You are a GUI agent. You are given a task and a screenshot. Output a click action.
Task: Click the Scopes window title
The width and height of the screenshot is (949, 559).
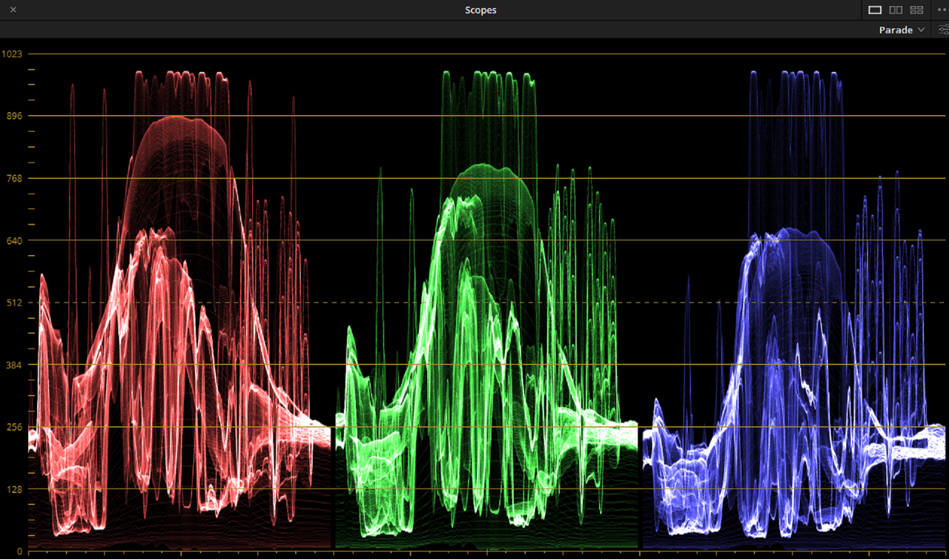point(480,10)
